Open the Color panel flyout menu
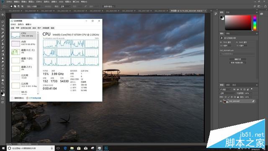This screenshot has height=151, width=268. coord(257,12)
